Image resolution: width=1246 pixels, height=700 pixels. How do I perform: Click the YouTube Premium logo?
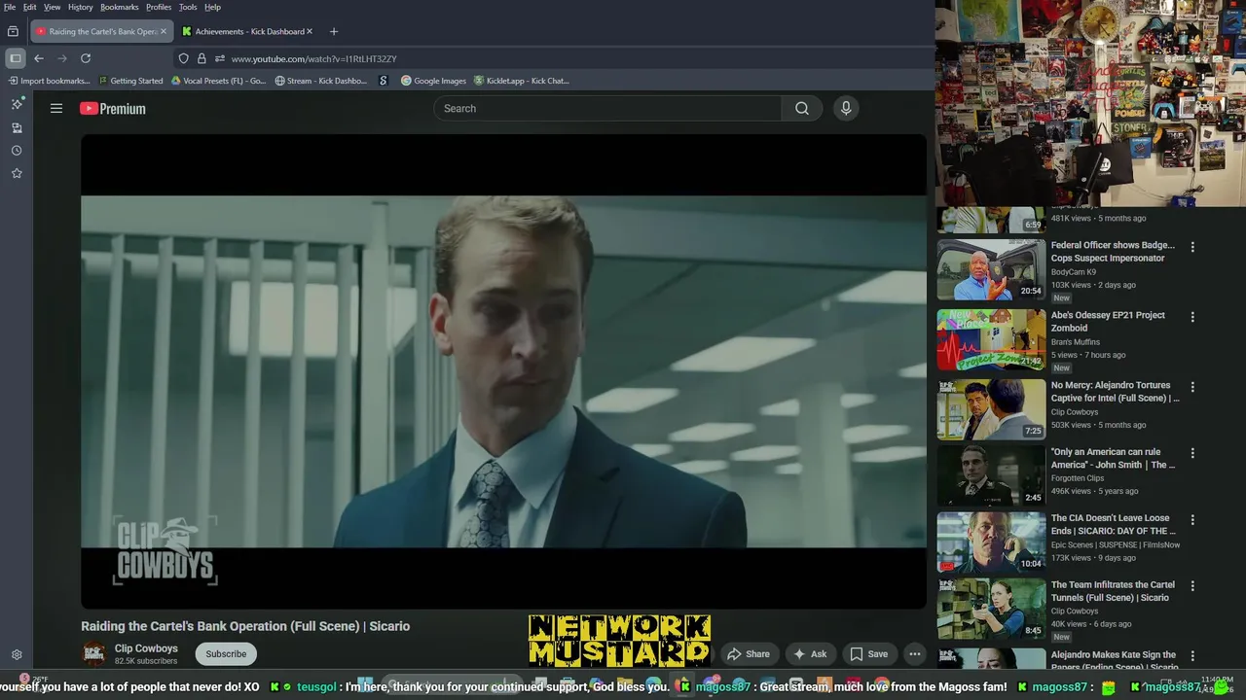(x=113, y=109)
